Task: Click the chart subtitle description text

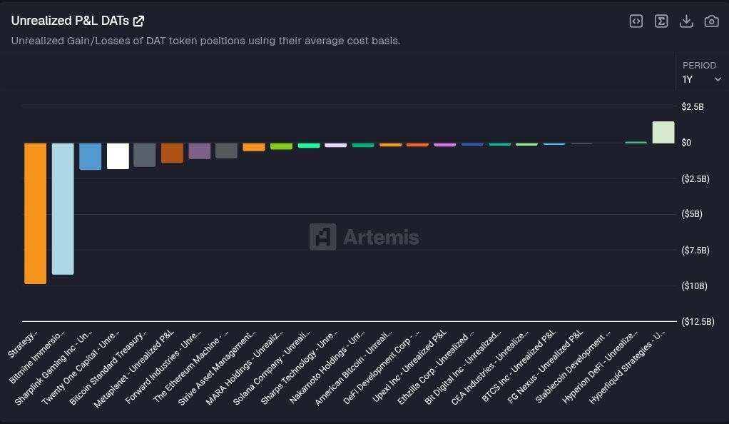Action: click(x=205, y=41)
